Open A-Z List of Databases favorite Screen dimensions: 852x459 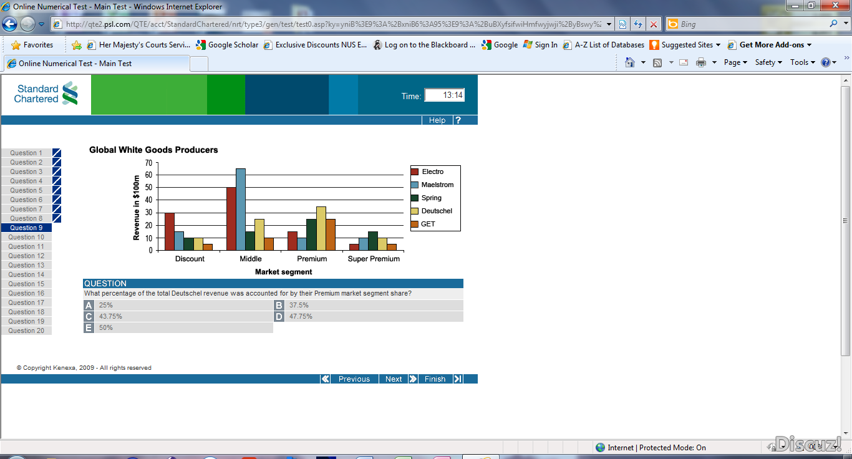click(604, 45)
